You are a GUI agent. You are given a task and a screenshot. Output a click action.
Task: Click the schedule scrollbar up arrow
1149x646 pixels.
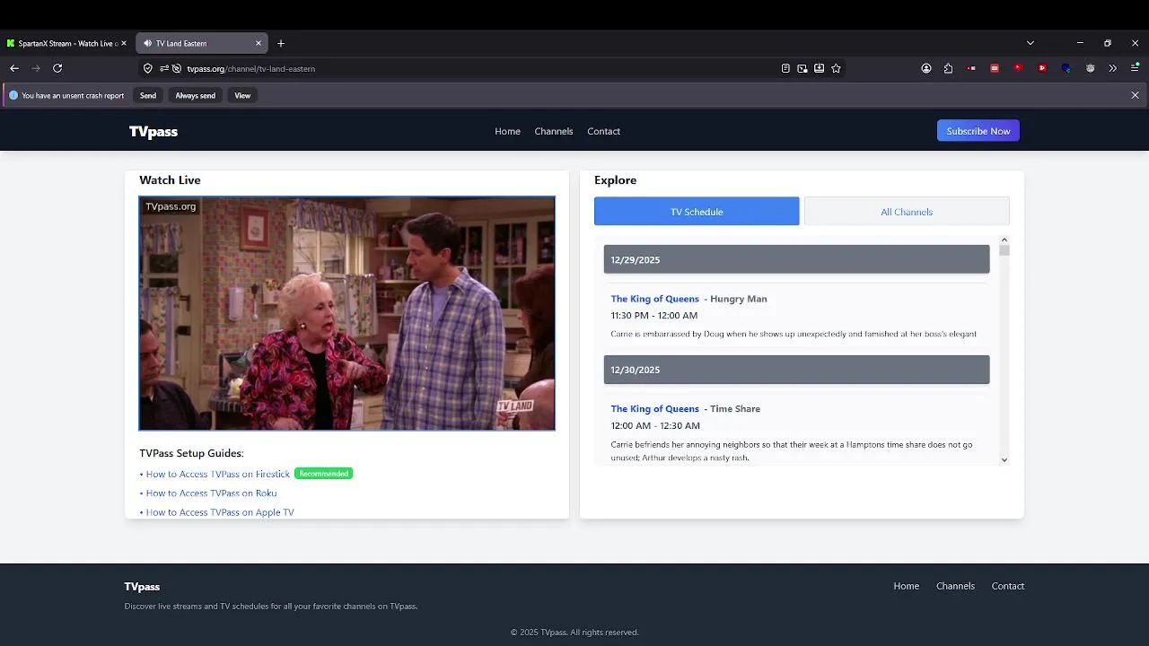[1004, 240]
